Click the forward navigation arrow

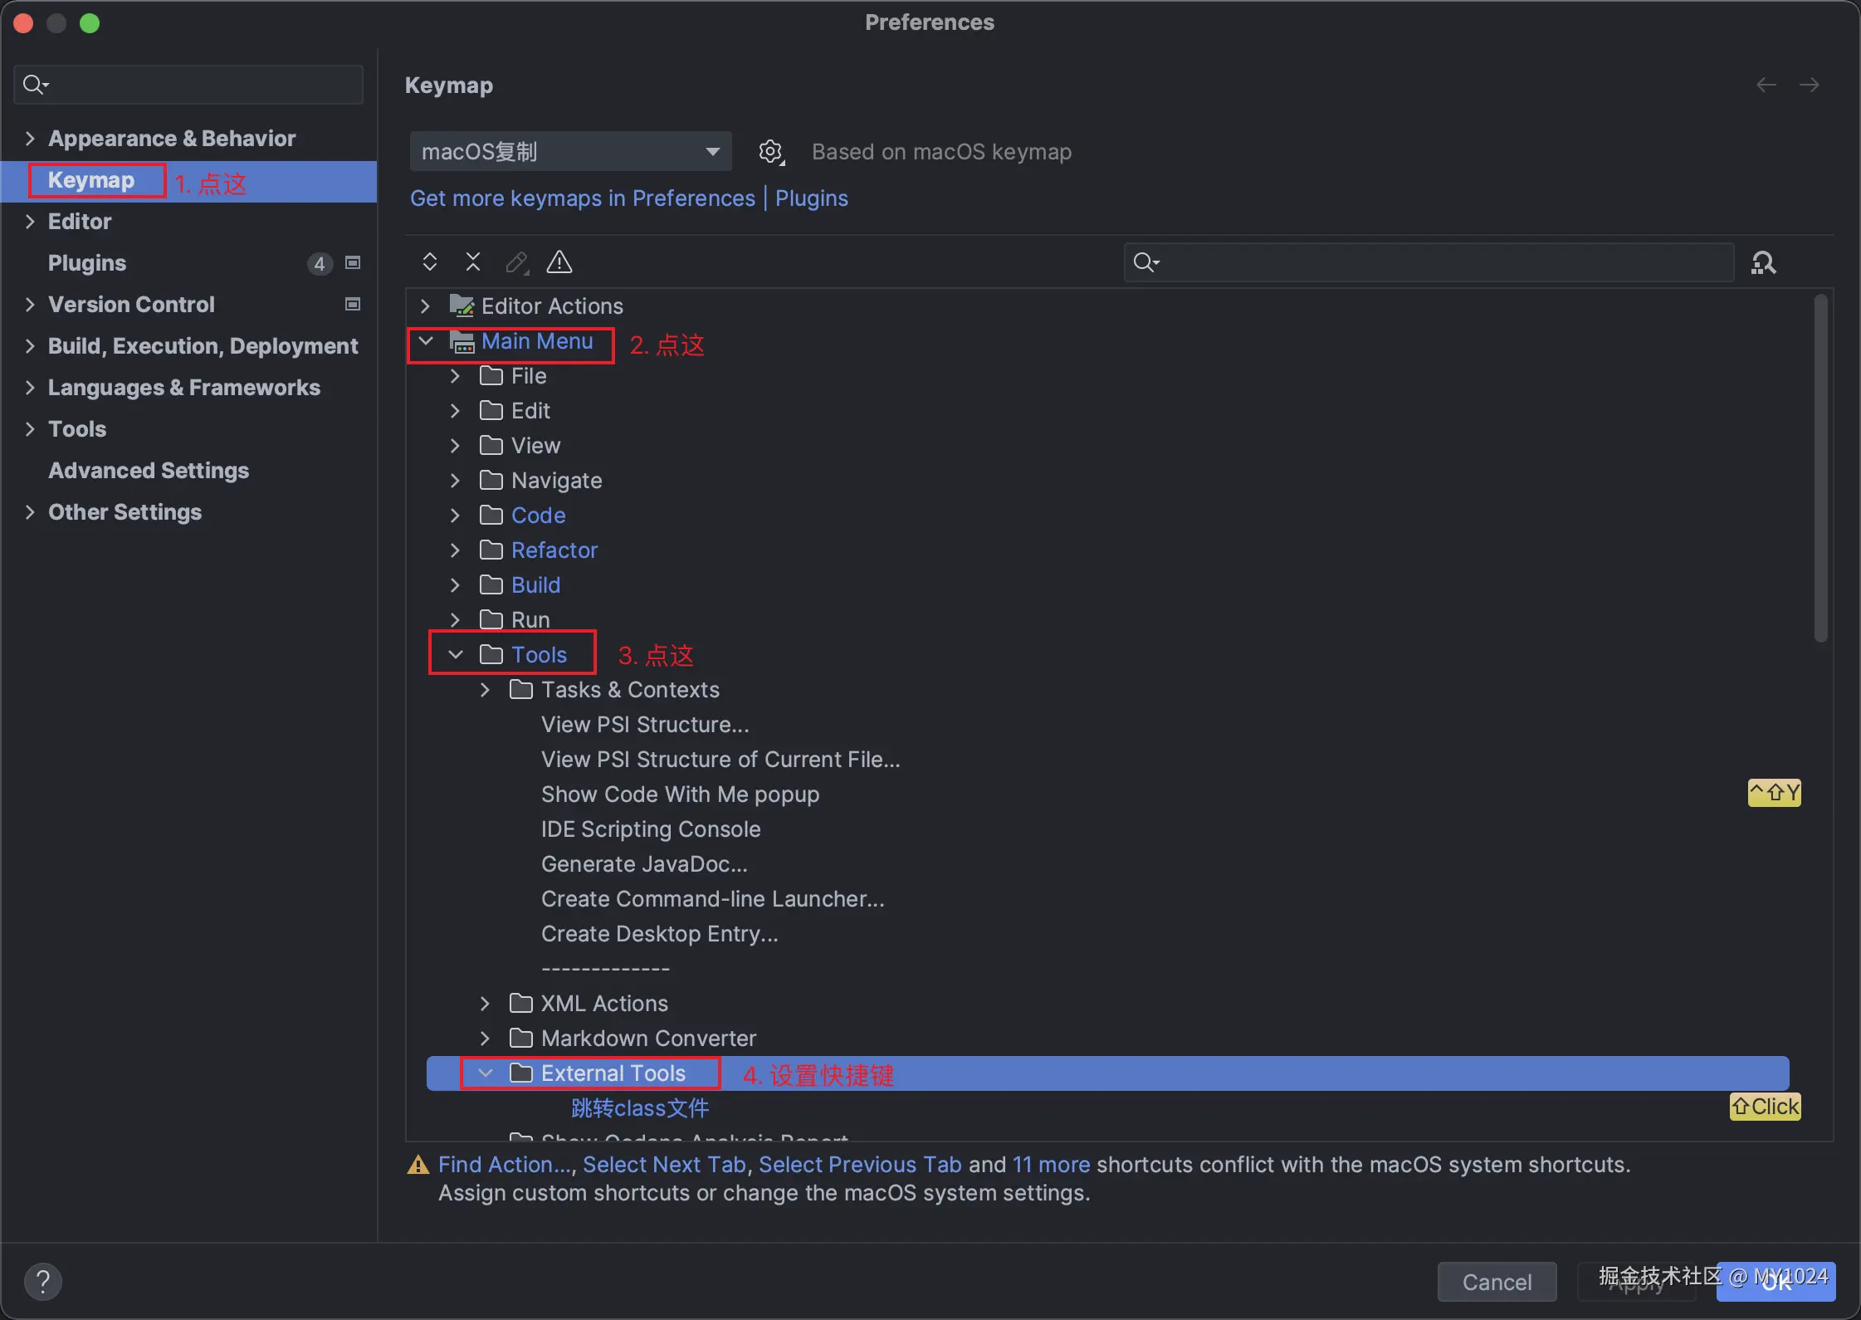1810,85
